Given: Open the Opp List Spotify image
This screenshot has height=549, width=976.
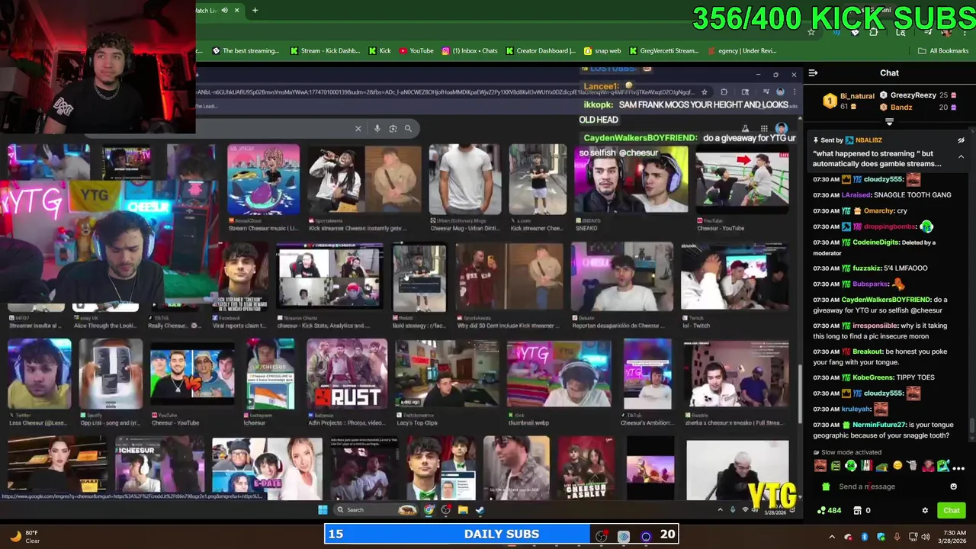Looking at the screenshot, I should click(x=111, y=374).
